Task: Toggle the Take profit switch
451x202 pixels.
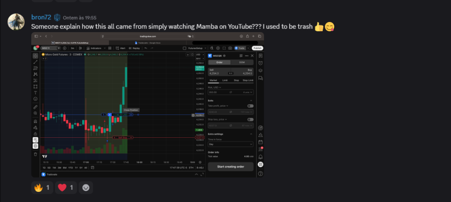Action: coord(250,106)
